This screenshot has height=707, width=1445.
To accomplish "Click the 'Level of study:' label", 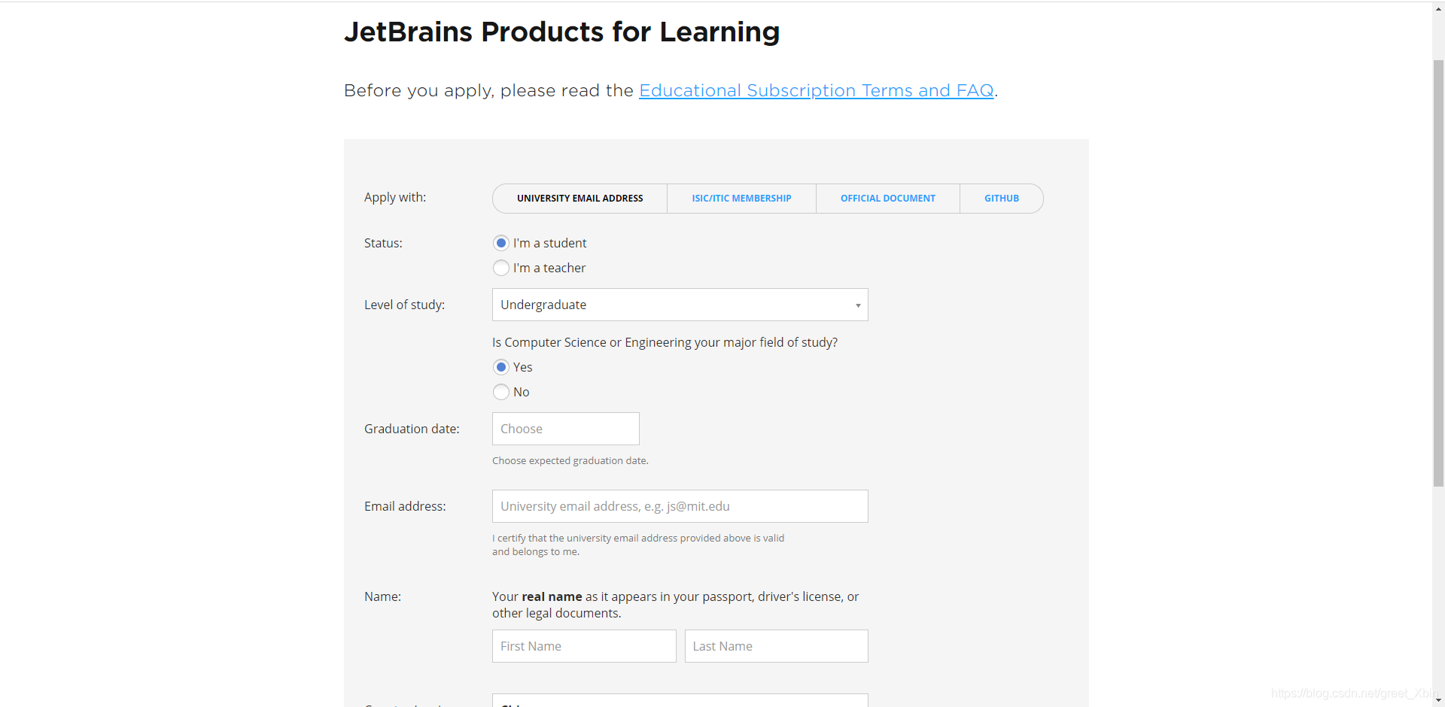I will pos(404,305).
